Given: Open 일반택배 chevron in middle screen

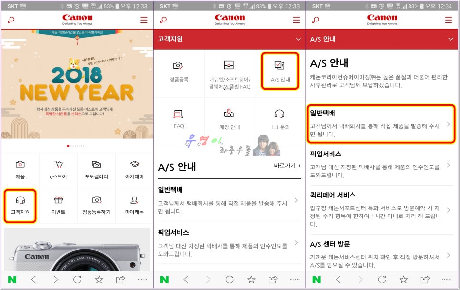Looking at the screenshot, I should [296, 200].
